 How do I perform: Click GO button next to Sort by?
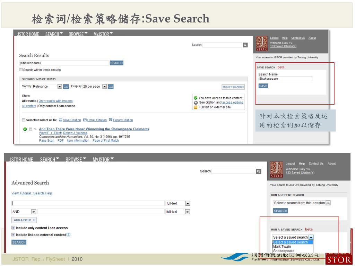(66, 87)
